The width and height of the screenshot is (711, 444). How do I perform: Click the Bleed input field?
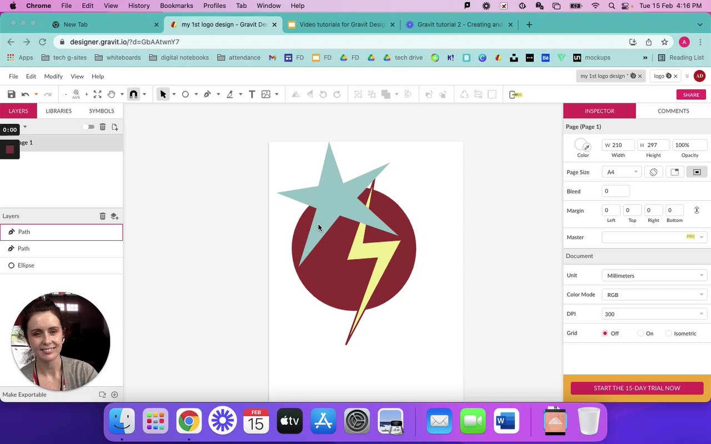(x=616, y=191)
